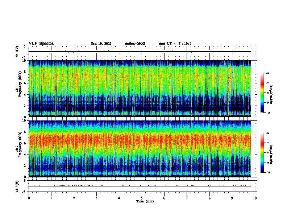Click the time axis tick label "5"
The image size is (287, 222).
coord(142,198)
